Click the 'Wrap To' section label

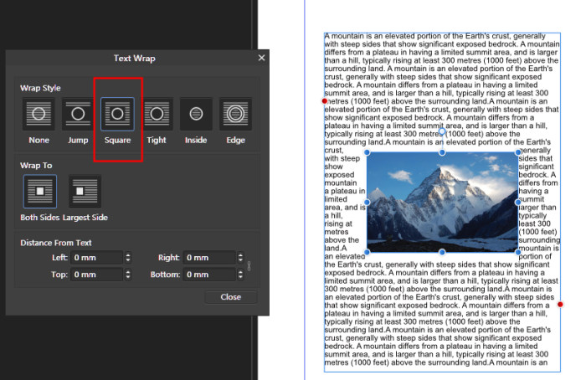click(36, 166)
